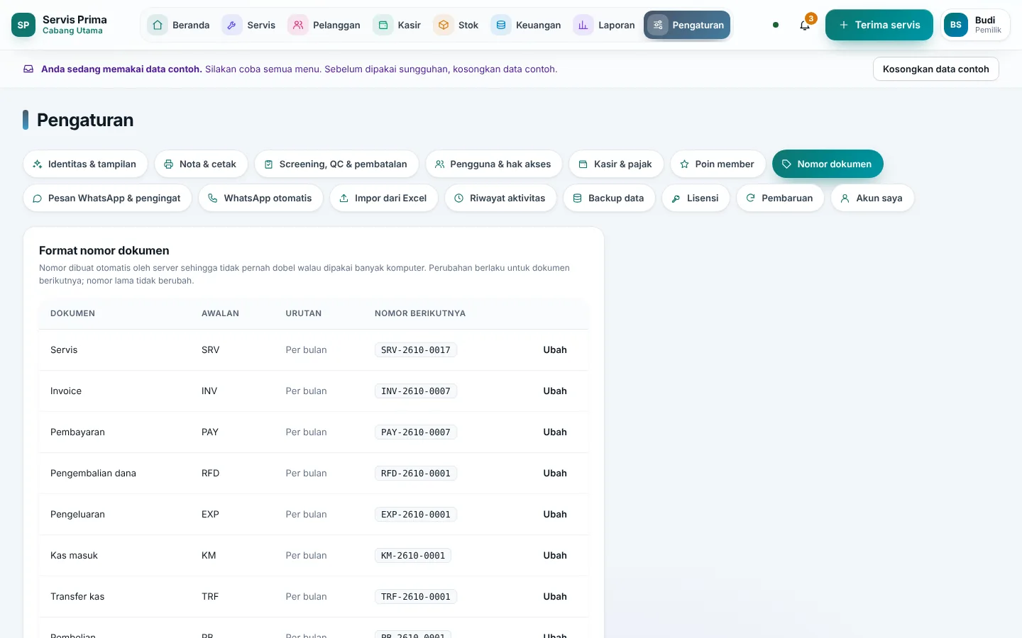The image size is (1022, 638).
Task: Click the Laporan chart icon
Action: pos(583,25)
